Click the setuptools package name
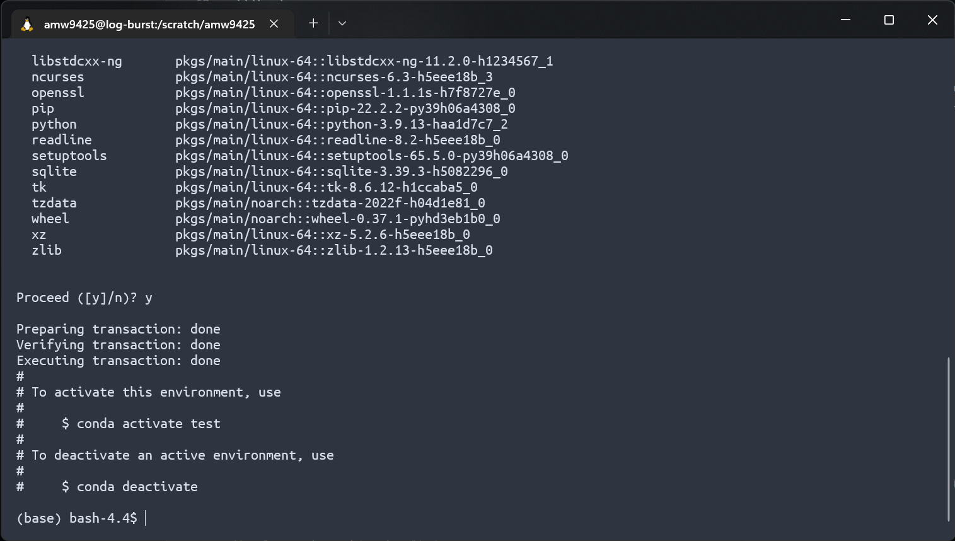The image size is (955, 541). click(69, 156)
